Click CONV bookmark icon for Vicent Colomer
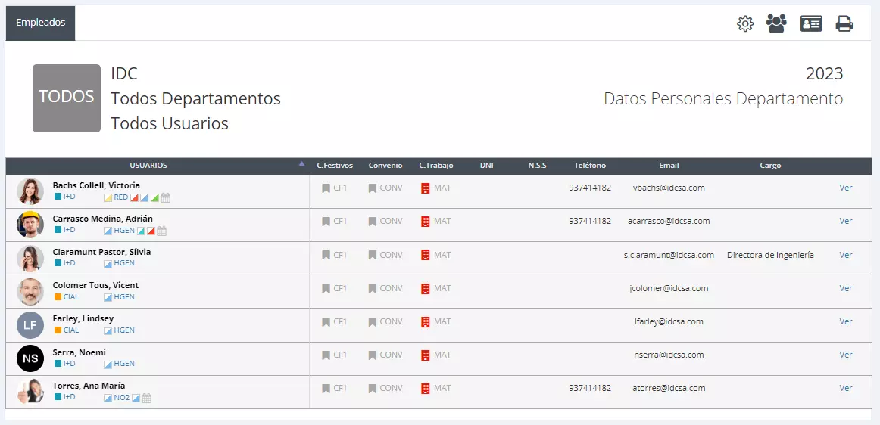The width and height of the screenshot is (880, 425). (x=372, y=289)
